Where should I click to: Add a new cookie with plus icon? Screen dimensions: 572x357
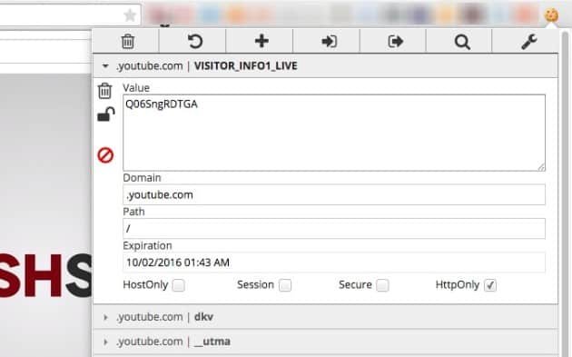pyautogui.click(x=261, y=41)
